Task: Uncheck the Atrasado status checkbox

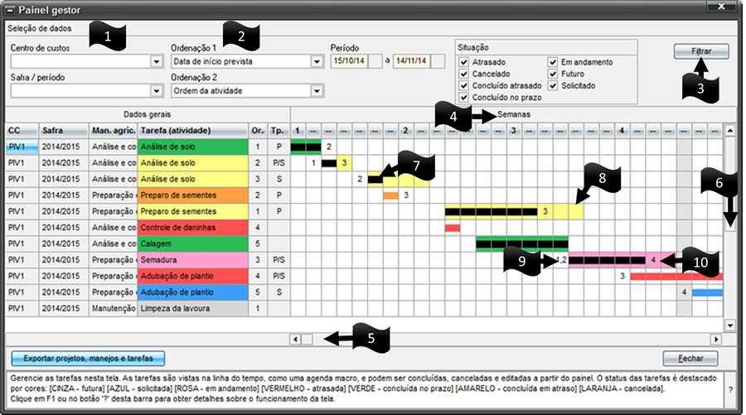Action: pyautogui.click(x=464, y=62)
